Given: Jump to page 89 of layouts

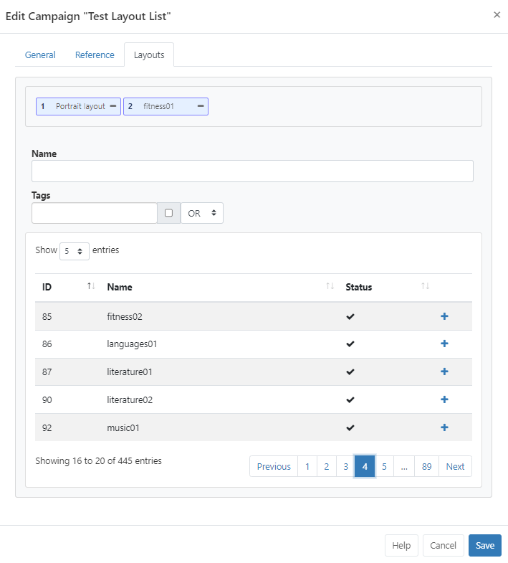Looking at the screenshot, I should coord(426,466).
